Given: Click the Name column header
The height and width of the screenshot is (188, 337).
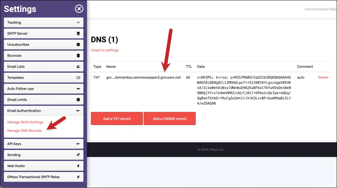Looking at the screenshot, I should (x=111, y=67).
